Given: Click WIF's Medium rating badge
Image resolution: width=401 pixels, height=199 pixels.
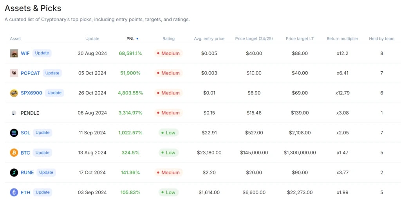Looking at the screenshot, I should click(168, 53).
